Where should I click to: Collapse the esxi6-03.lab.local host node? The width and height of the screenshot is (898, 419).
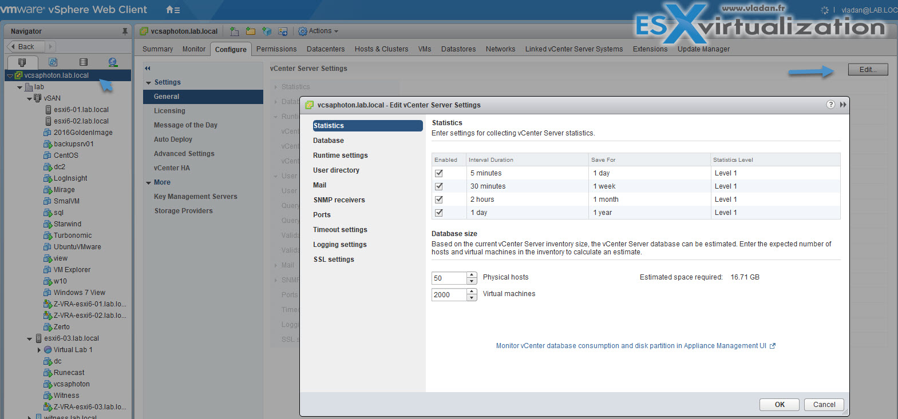point(29,339)
